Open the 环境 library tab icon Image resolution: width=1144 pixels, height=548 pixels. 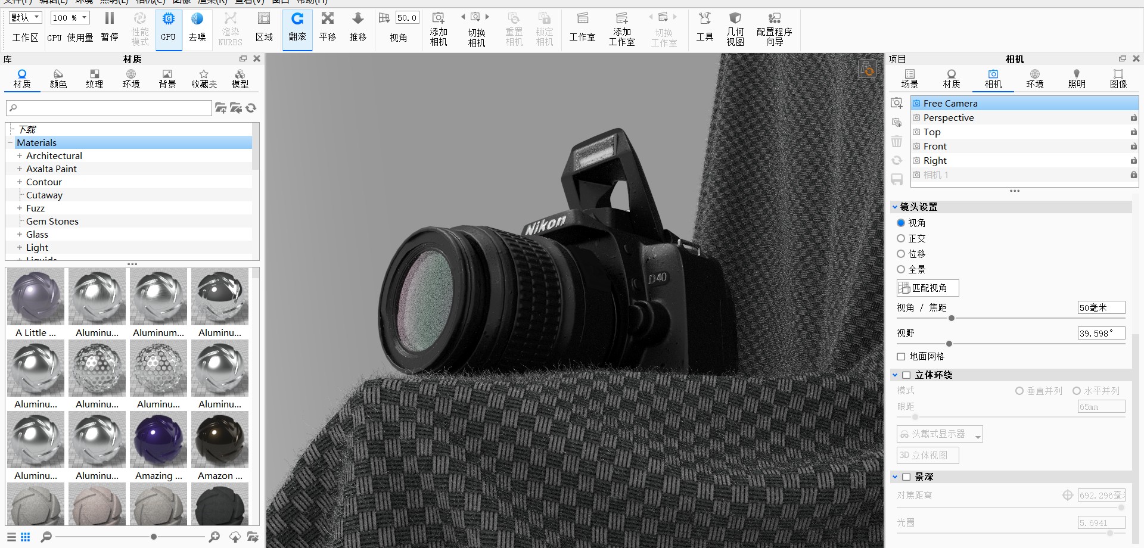130,77
